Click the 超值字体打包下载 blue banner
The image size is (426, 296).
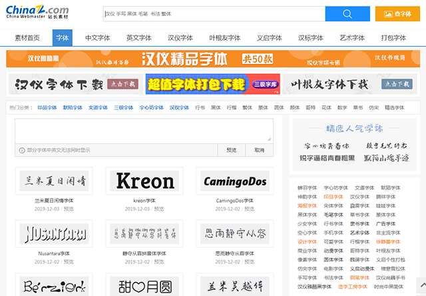click(212, 85)
